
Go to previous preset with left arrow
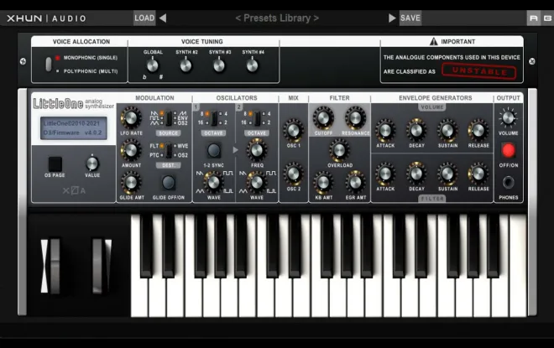pyautogui.click(x=163, y=18)
